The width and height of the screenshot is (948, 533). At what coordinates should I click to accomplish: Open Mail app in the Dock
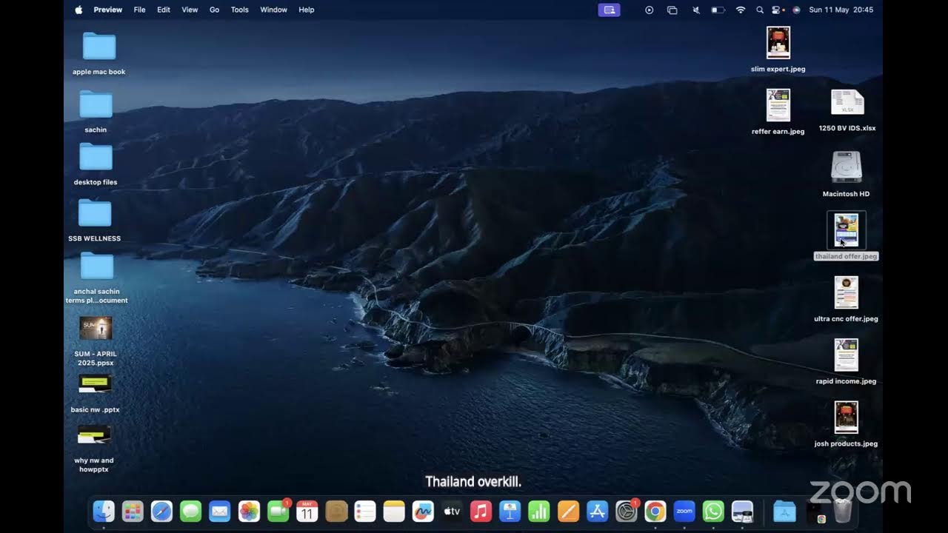tap(220, 511)
